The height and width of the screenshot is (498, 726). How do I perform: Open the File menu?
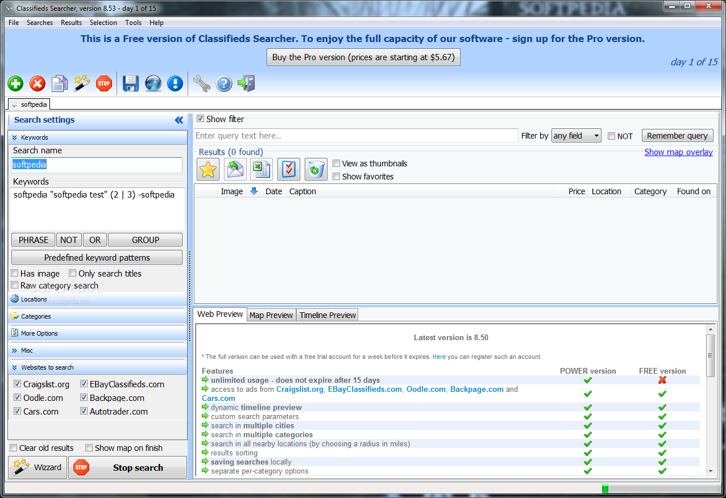pos(14,23)
